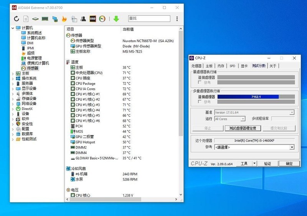Image resolution: width=307 pixels, height=216 pixels.
Task: Open the three-dot menu in AIDA64
Action: [177, 19]
